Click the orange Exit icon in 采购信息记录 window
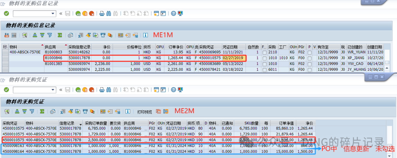397x158 pixels. coord(85,13)
